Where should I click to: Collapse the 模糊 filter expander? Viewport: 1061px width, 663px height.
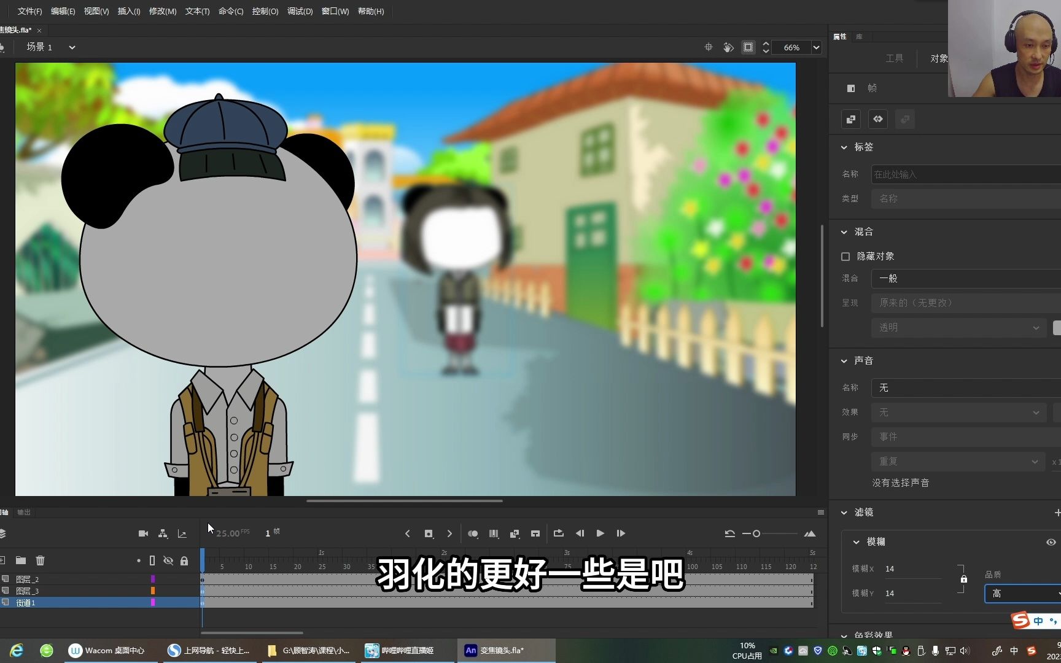coord(856,542)
